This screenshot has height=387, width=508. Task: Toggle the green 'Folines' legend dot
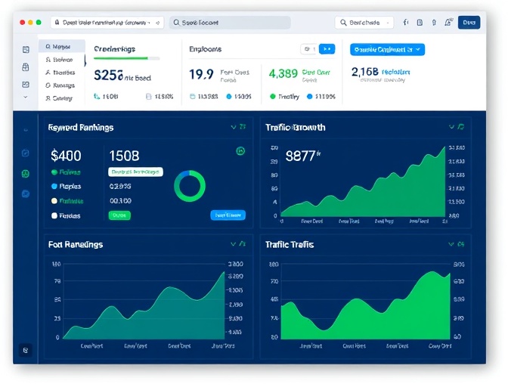[x=54, y=172]
